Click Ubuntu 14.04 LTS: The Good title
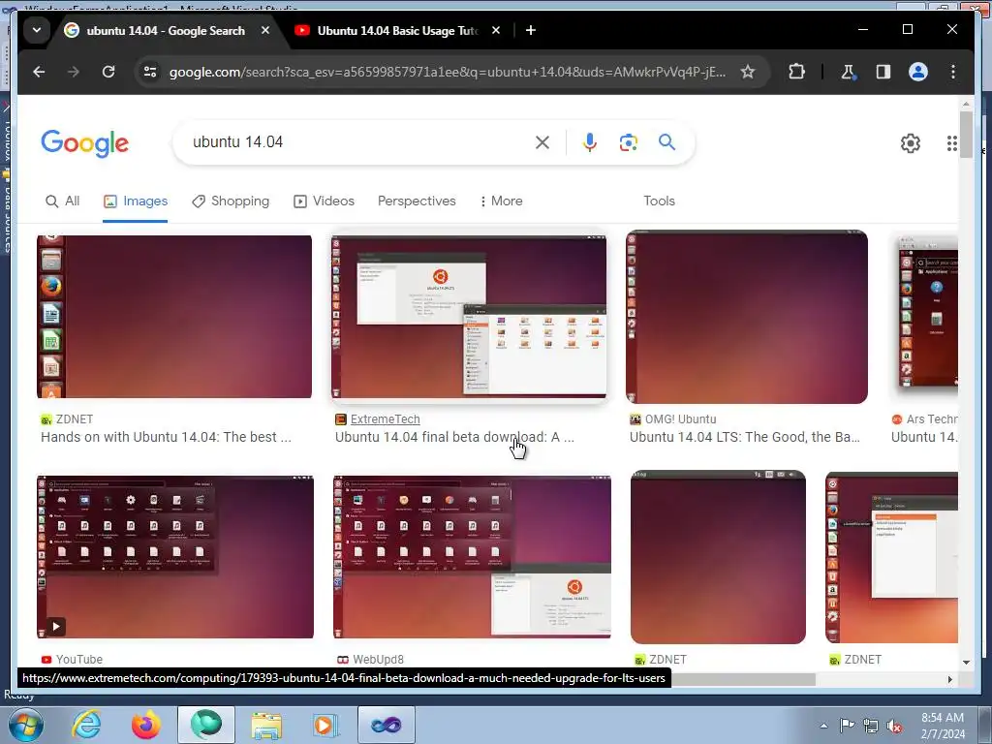992x744 pixels. (745, 437)
